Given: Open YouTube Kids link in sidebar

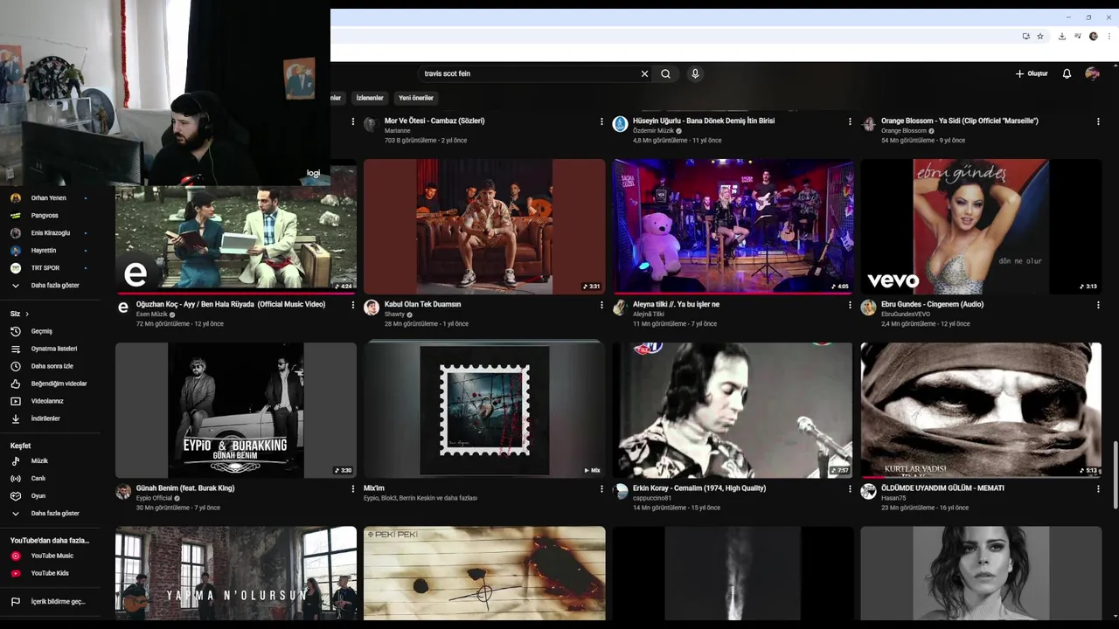Looking at the screenshot, I should 49,573.
